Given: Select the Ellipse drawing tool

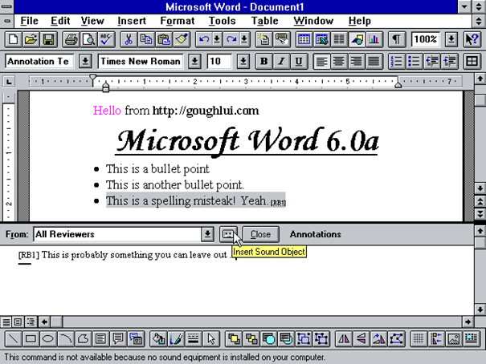Looking at the screenshot, I should (48, 338).
